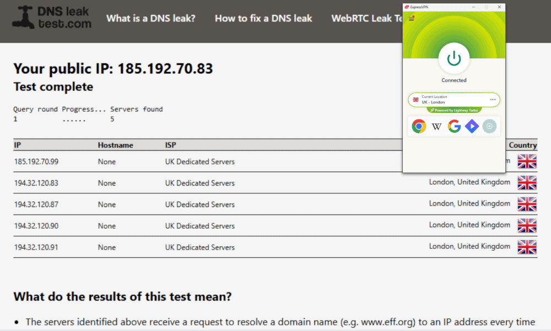Click the 'What do the results of this test mean?' heading

pyautogui.click(x=123, y=296)
